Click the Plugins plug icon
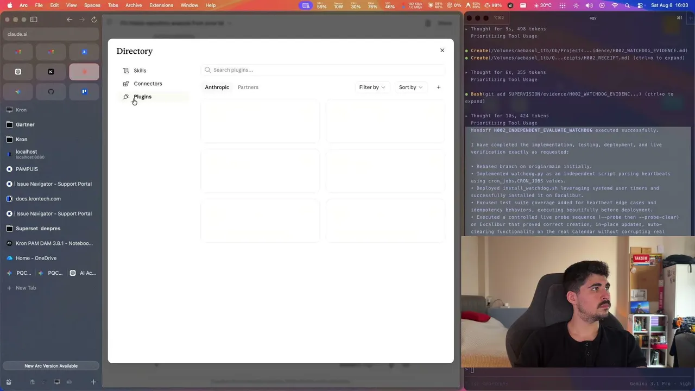Screen dimensions: 695x391 point(126,97)
